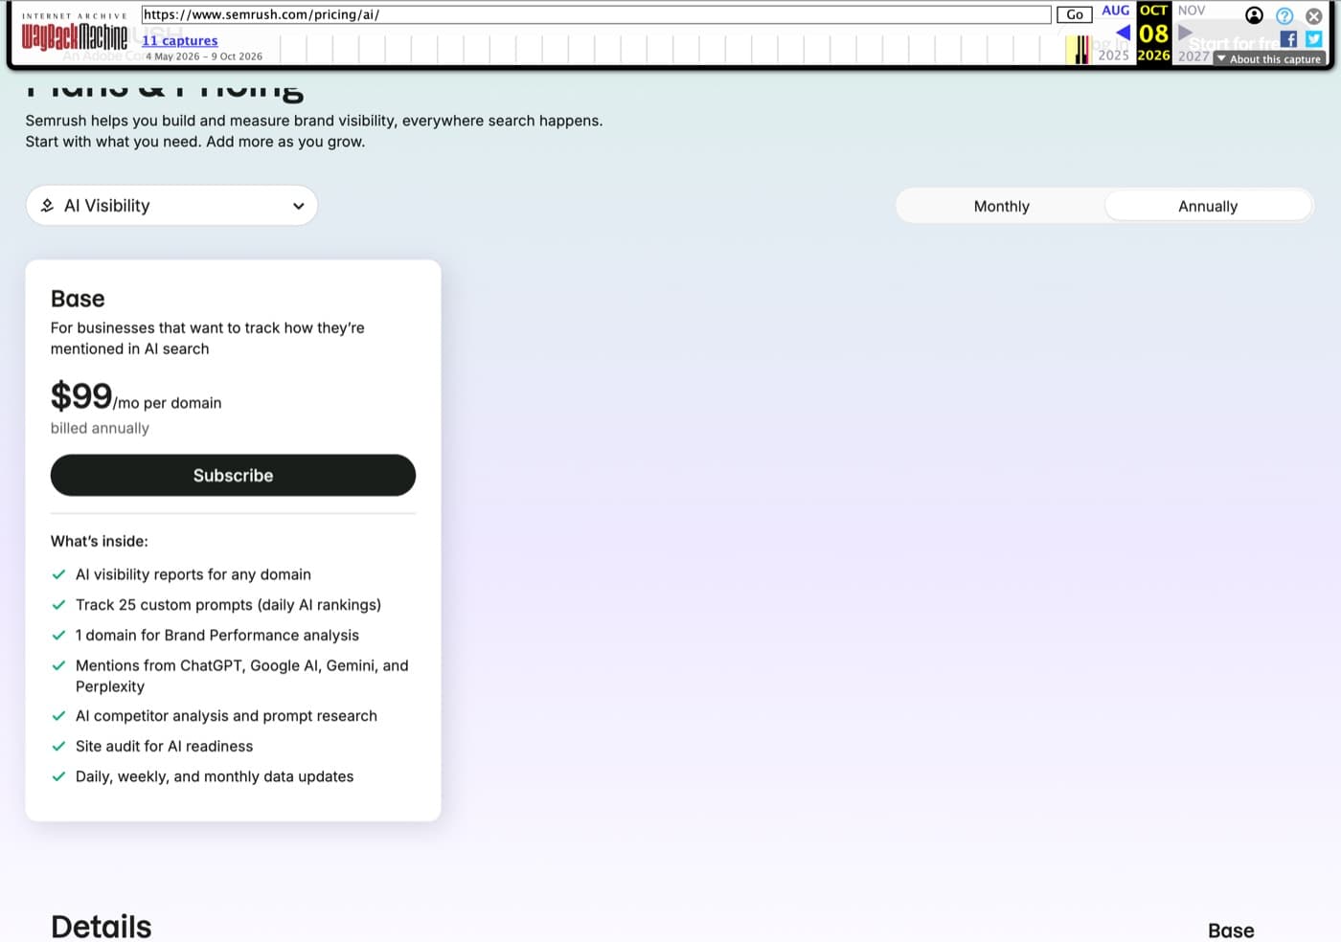Subscribe to the Base plan

pyautogui.click(x=233, y=476)
